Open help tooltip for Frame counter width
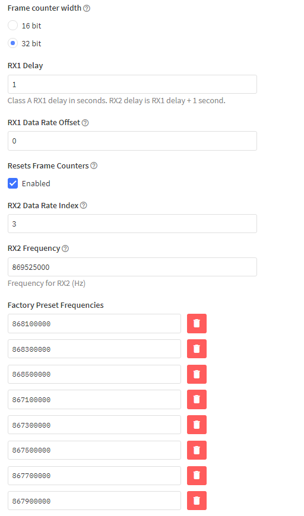The height and width of the screenshot is (516, 304). point(87,8)
